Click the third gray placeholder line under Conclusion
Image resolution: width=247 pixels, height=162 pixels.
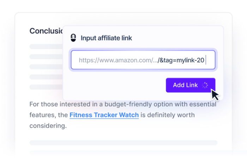click(x=46, y=67)
